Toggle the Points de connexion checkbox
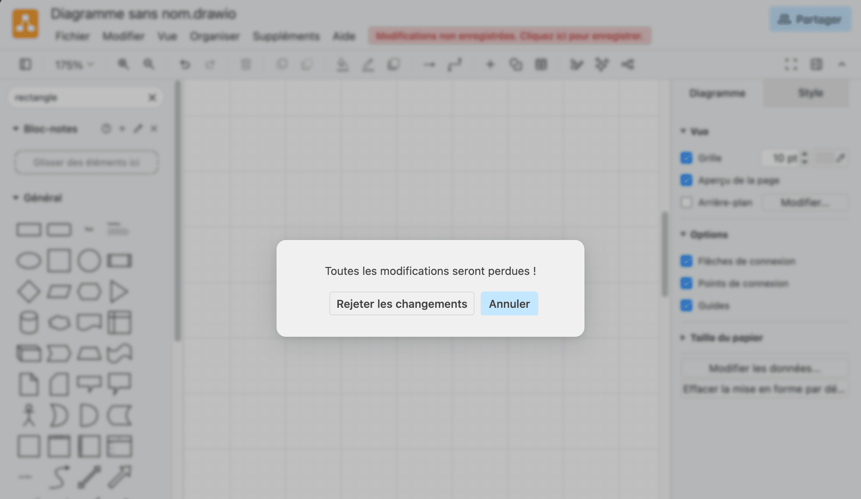Image resolution: width=861 pixels, height=499 pixels. click(x=686, y=283)
